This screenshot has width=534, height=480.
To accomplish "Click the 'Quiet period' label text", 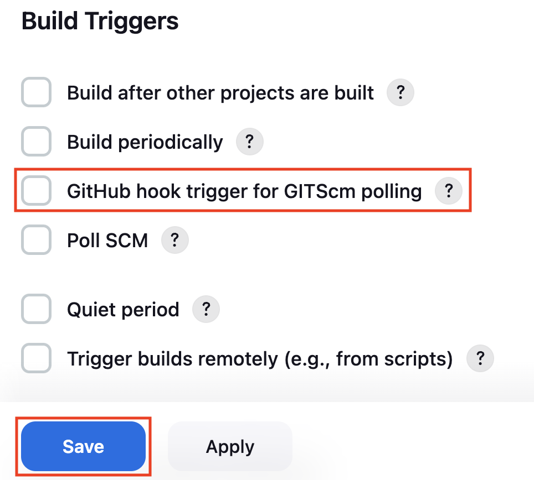I will pyautogui.click(x=124, y=310).
